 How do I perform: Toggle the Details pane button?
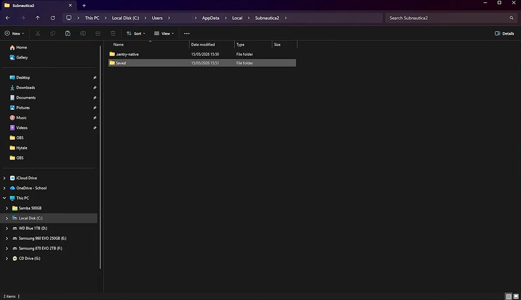[505, 34]
